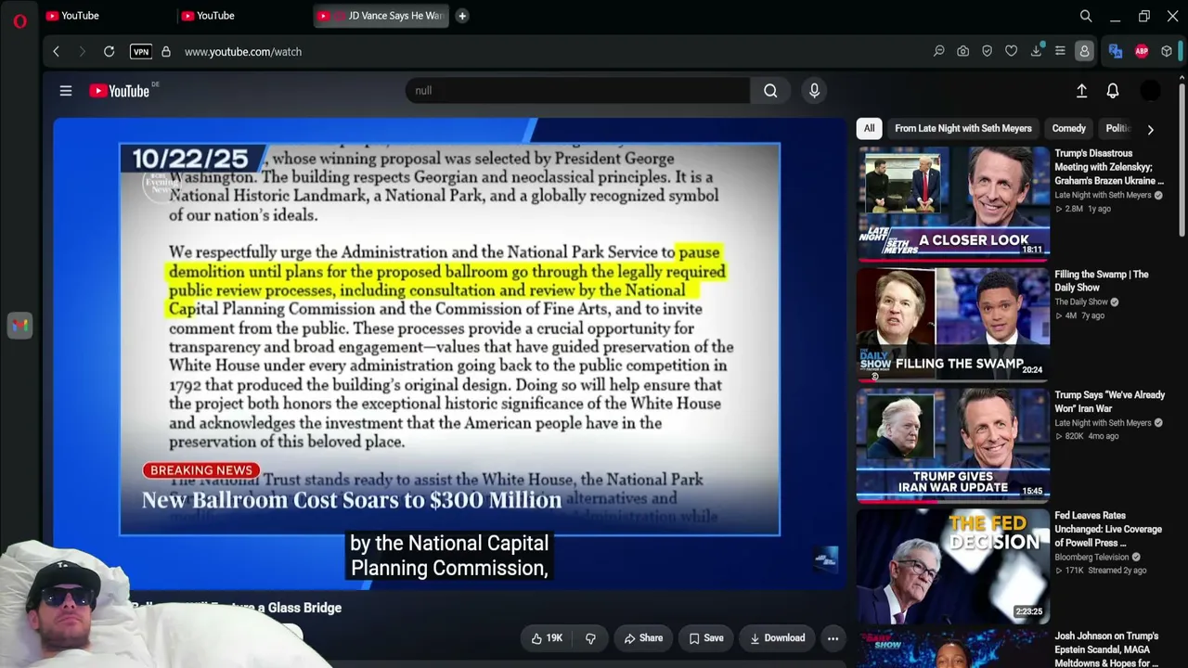Viewport: 1188px width, 668px height.
Task: Open the page zoom search tool
Action: tap(939, 52)
